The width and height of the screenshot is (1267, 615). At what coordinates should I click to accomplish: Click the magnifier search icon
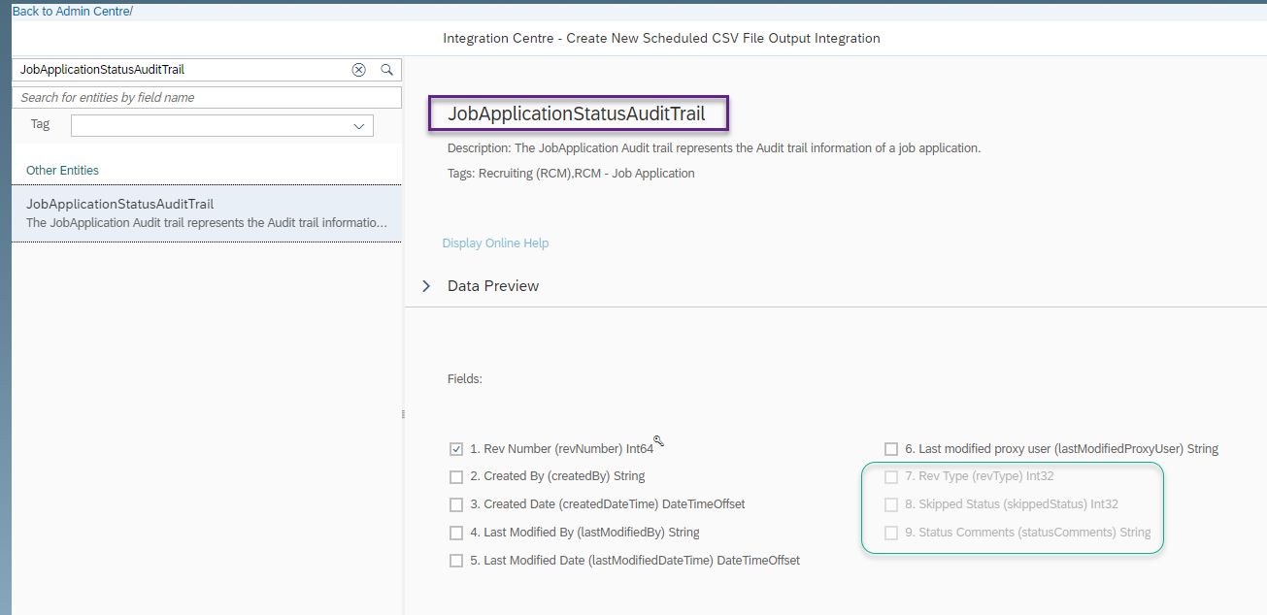point(386,70)
